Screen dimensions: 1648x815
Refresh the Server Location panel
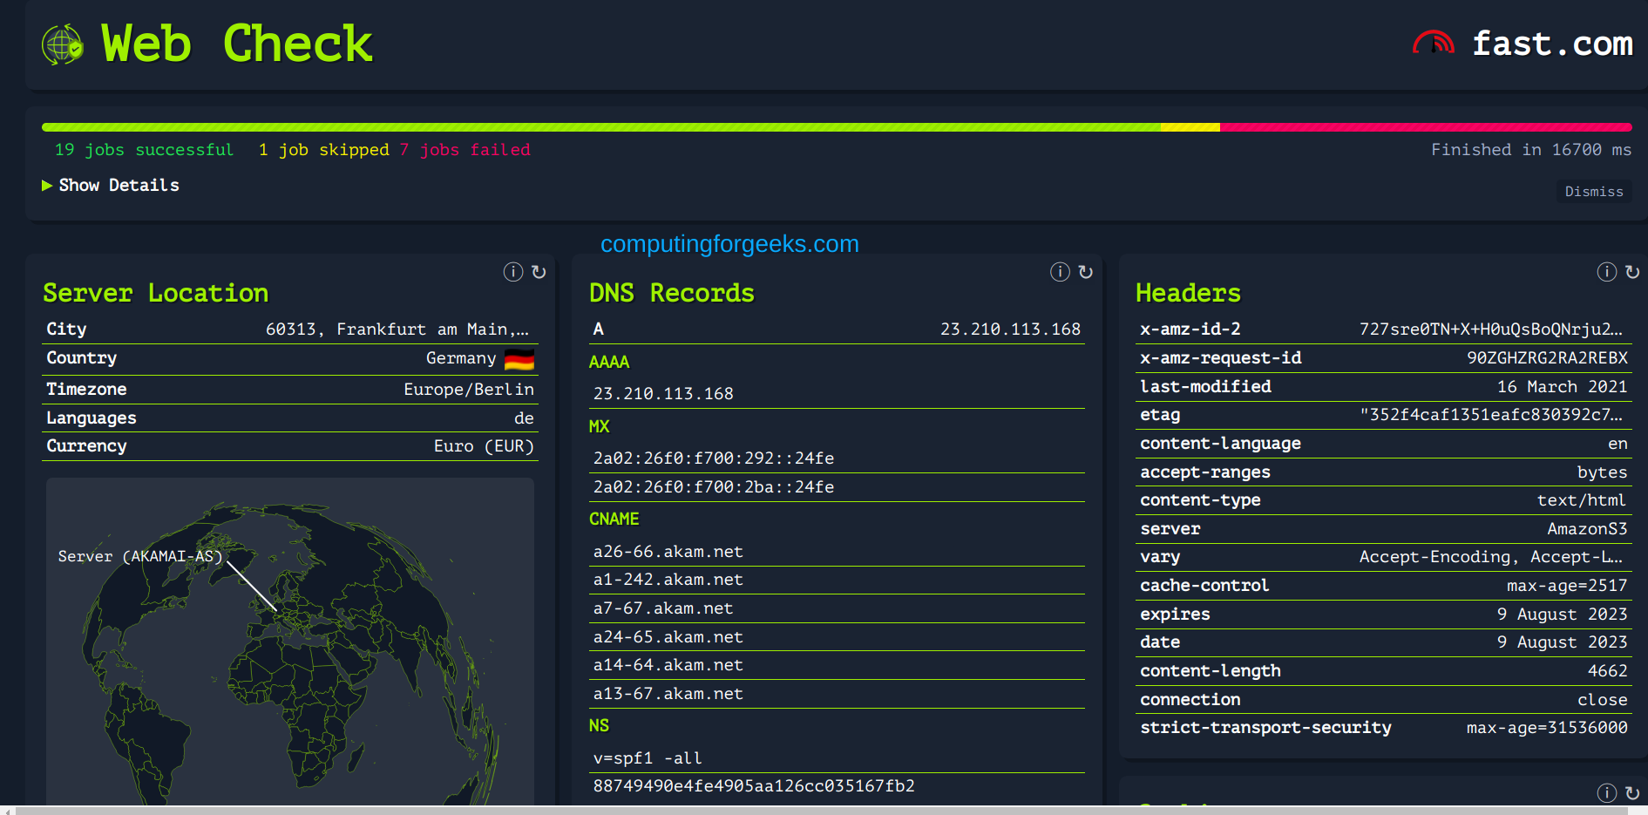pyautogui.click(x=539, y=272)
